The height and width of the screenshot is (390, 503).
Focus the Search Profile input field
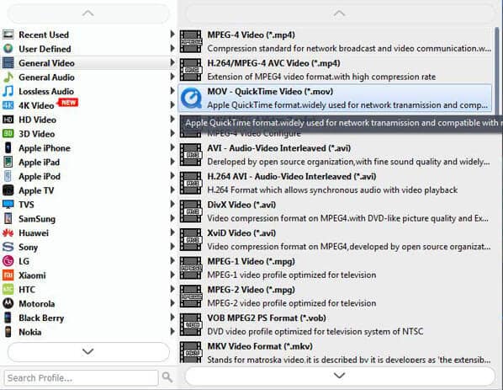(x=81, y=378)
